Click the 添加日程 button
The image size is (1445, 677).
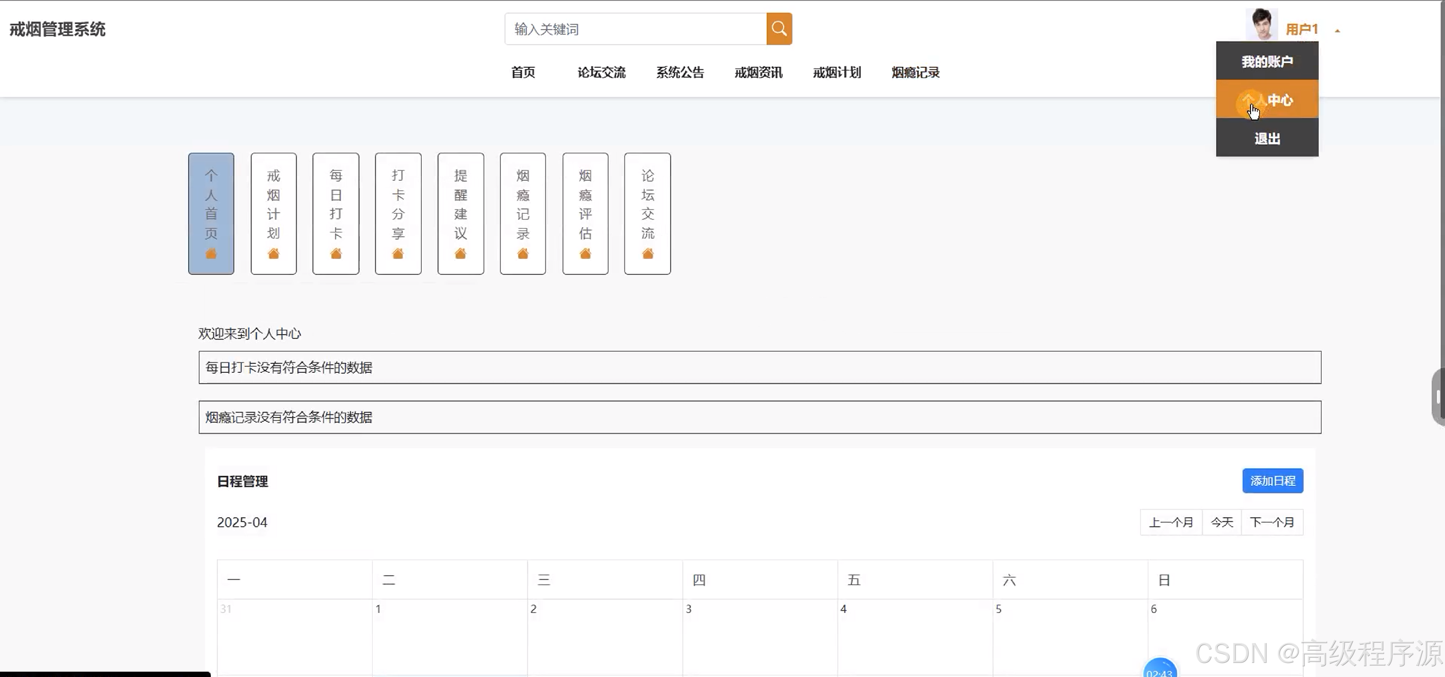pos(1272,481)
